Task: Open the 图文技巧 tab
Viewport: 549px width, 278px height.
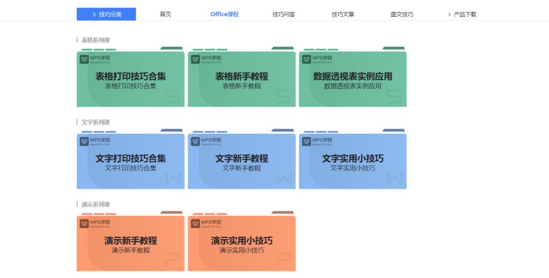Action: (x=402, y=14)
